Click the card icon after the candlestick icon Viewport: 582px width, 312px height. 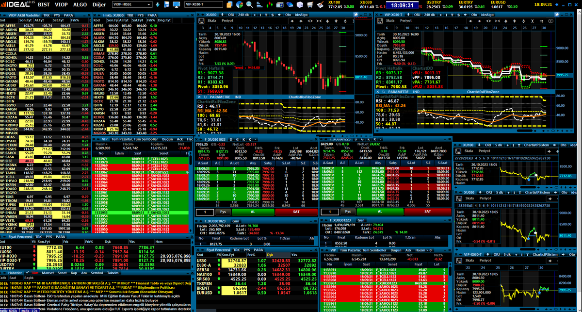(279, 5)
